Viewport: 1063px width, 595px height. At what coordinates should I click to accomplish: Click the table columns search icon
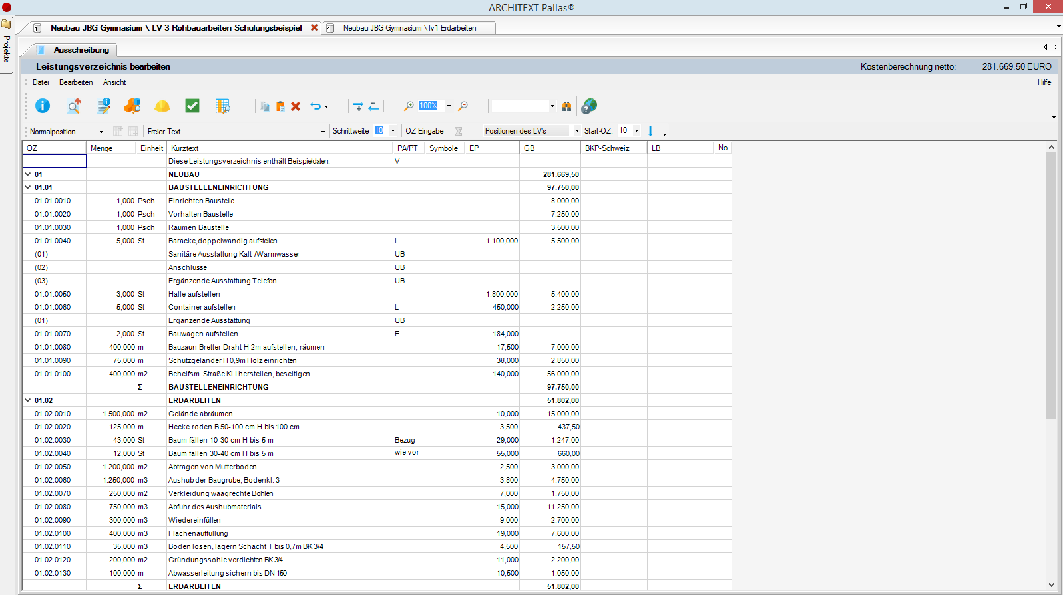point(223,106)
